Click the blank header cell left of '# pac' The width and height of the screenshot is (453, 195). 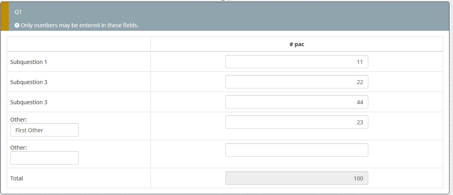79,44
